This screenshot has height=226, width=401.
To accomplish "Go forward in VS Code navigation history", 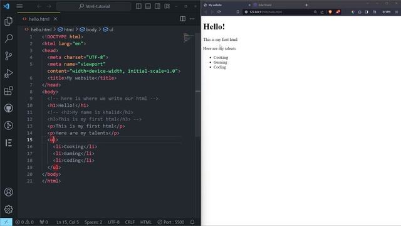I will 49,6.
